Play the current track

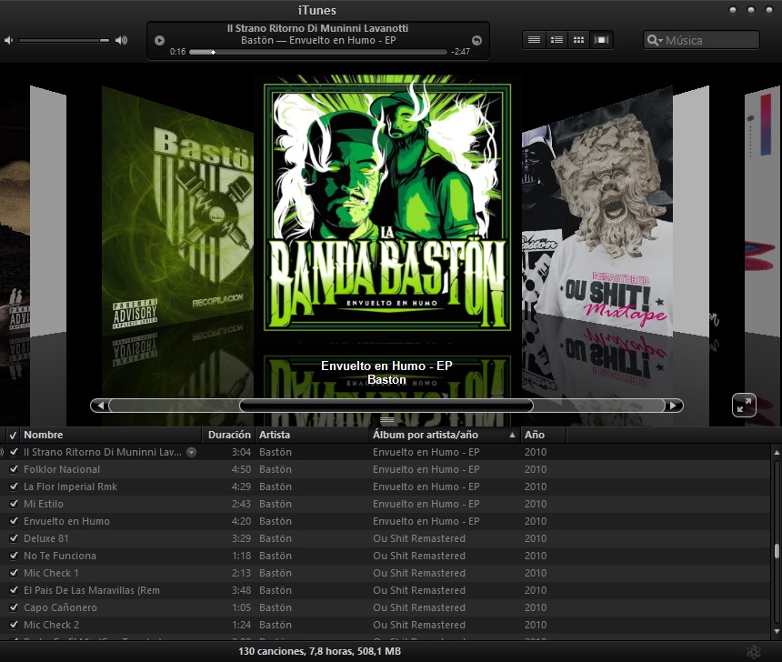click(159, 40)
